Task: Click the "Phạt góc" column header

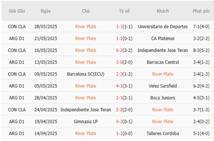Action: [x=201, y=11]
